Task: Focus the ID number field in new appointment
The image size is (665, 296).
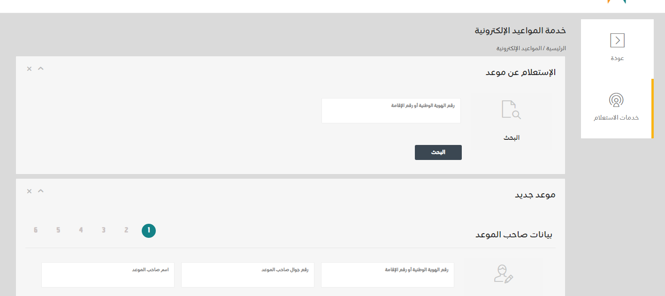Action: point(388,274)
